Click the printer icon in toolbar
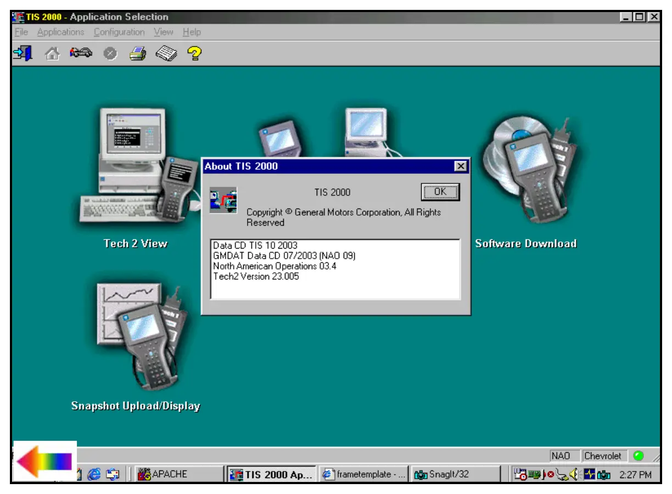Image resolution: width=672 pixels, height=494 pixels. pos(137,54)
